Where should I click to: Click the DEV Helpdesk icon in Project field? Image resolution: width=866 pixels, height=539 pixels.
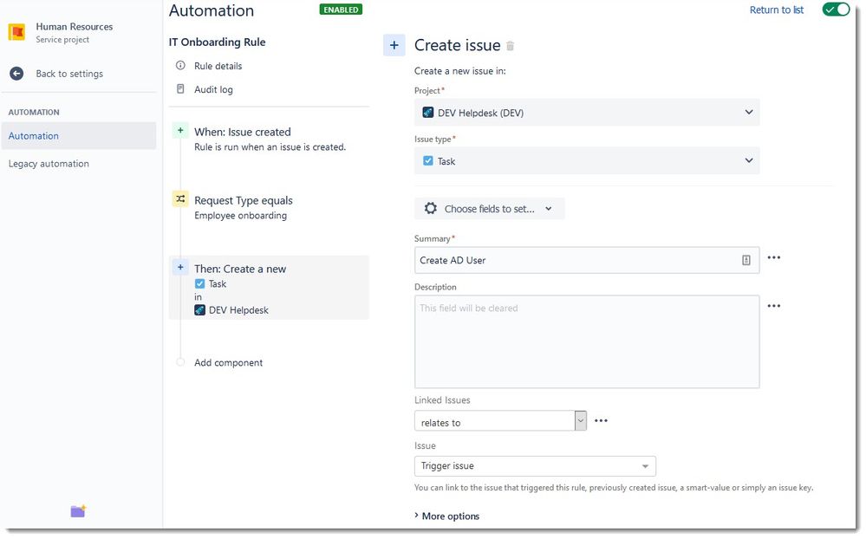428,113
